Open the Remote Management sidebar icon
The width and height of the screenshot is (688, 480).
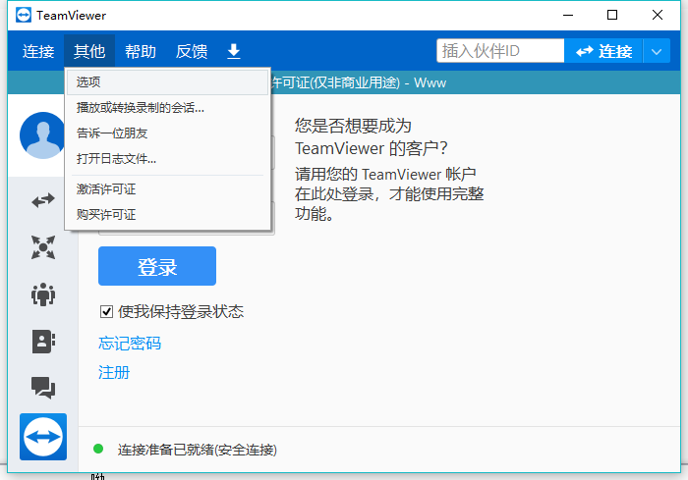(43, 247)
